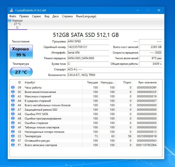Click the CrystalDiskInfo title bar app icon

tap(11, 10)
